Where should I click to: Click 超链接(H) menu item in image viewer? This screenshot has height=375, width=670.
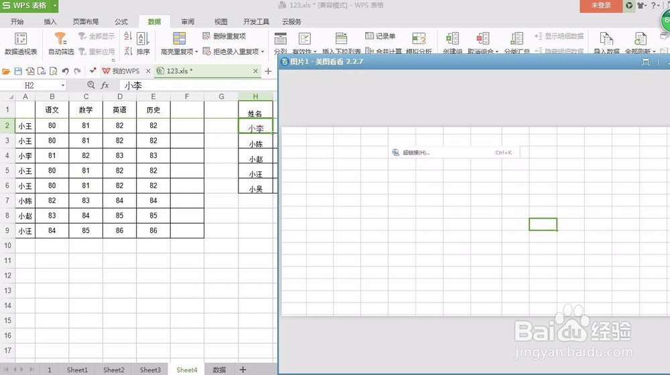455,153
